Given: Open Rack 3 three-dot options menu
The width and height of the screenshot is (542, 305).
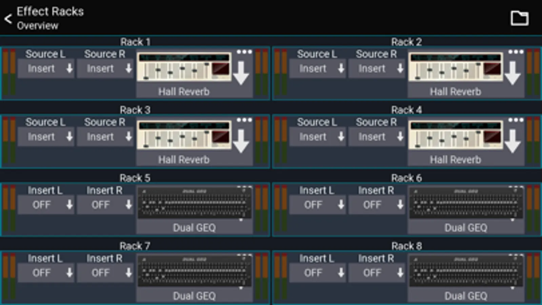Looking at the screenshot, I should click(244, 120).
